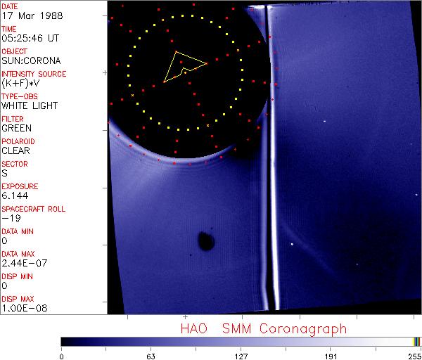Click the colorbar at the 127 midpoint
The image size is (422, 360).
click(241, 341)
